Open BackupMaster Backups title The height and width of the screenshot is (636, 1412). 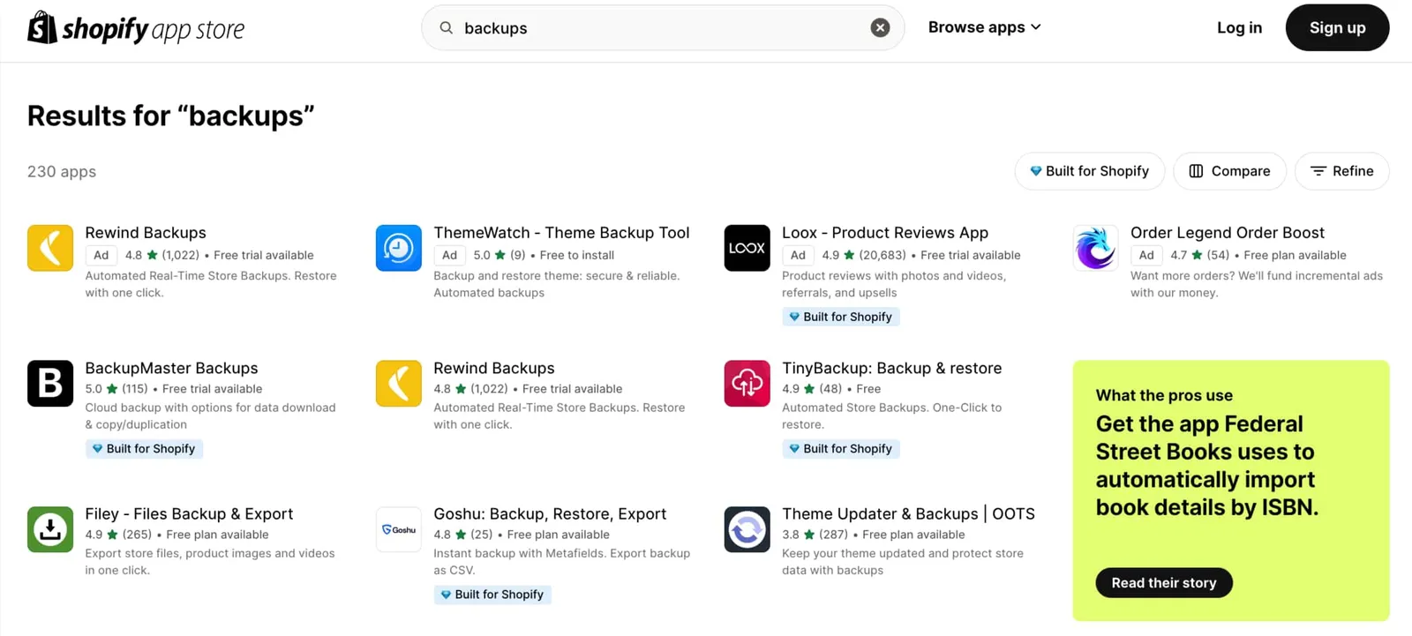pos(171,368)
